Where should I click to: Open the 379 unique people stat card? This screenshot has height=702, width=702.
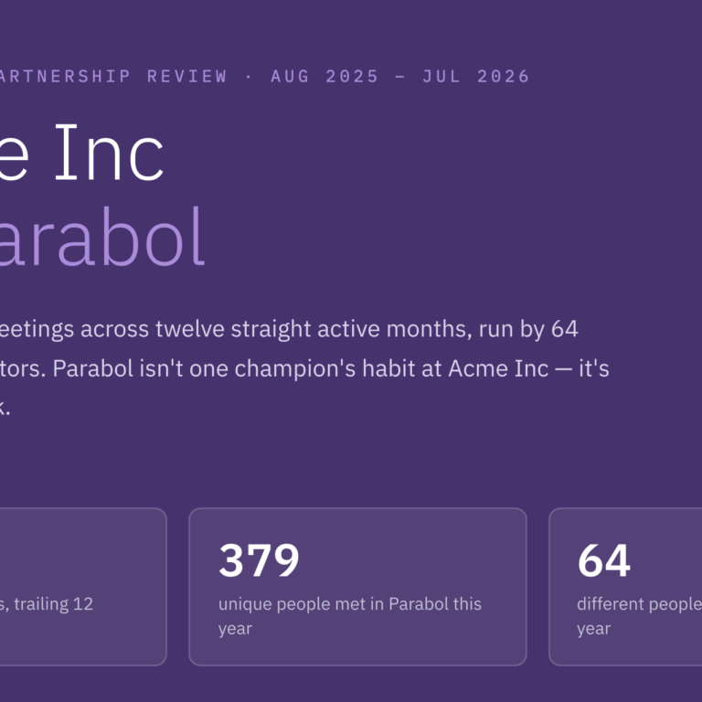[x=357, y=587]
